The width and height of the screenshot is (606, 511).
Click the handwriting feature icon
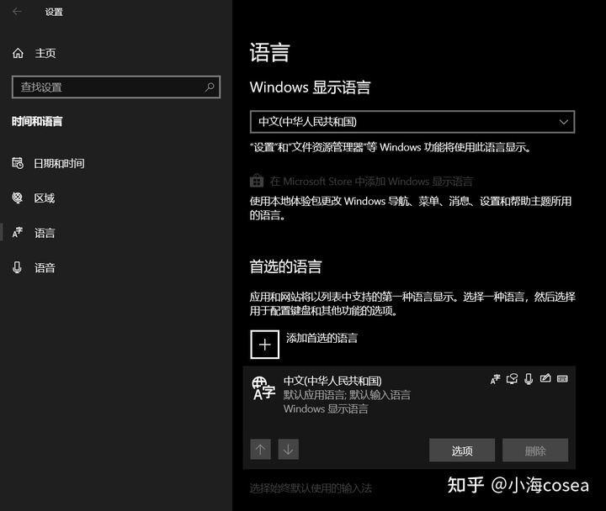tap(545, 378)
